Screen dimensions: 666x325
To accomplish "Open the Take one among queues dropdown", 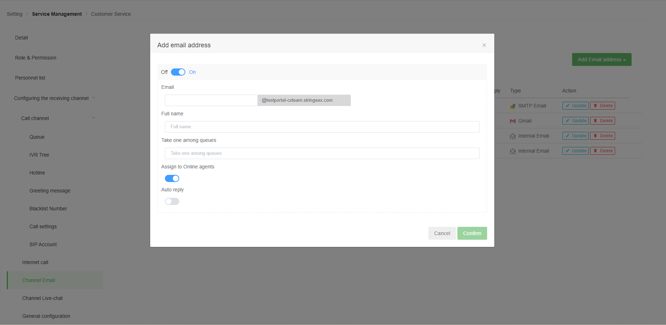I will pyautogui.click(x=322, y=153).
